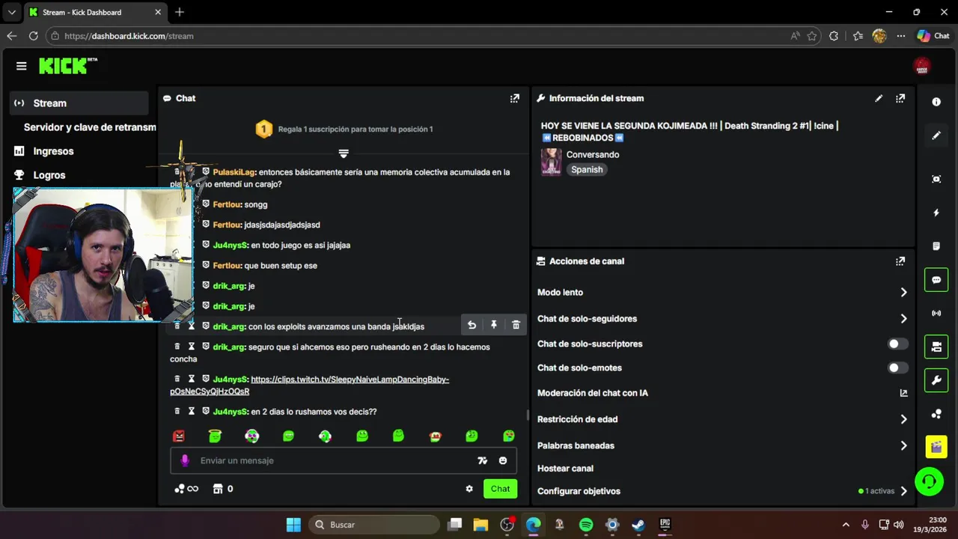Image resolution: width=958 pixels, height=539 pixels.
Task: Reply to drik_arg's exploits message
Action: pyautogui.click(x=472, y=325)
